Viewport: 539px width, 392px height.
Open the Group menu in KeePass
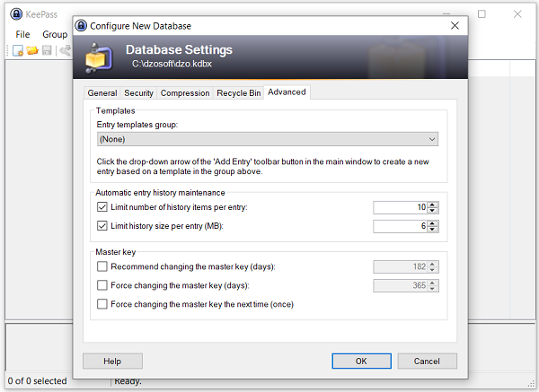click(55, 34)
